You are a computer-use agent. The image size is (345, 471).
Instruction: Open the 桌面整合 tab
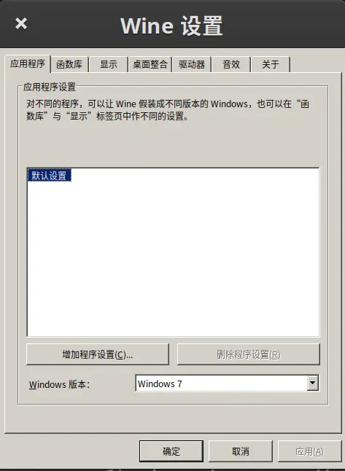pyautogui.click(x=150, y=64)
